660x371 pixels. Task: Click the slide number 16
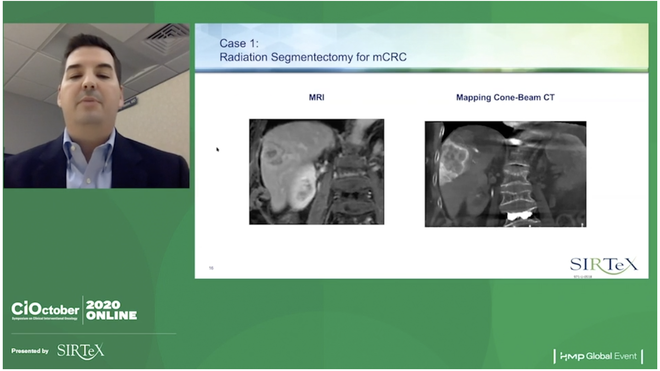(x=211, y=268)
